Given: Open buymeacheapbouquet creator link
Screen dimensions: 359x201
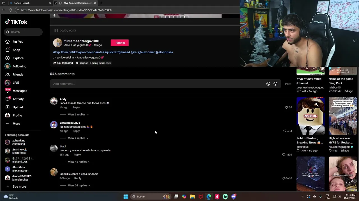Looking at the screenshot, I should [310, 87].
